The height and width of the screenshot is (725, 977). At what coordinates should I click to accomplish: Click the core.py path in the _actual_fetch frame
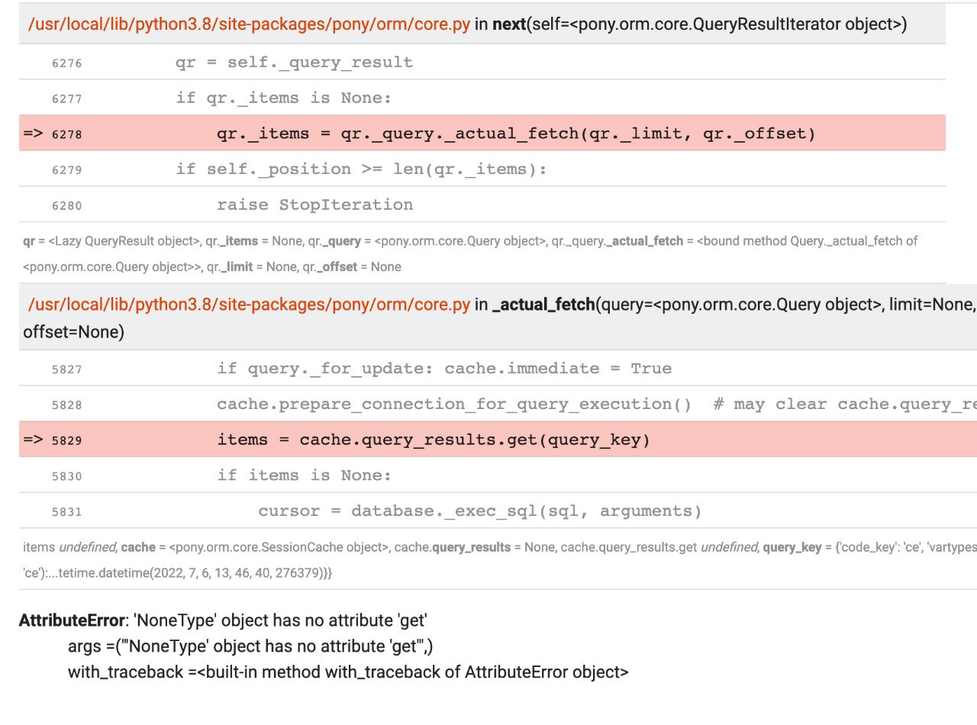coord(249,304)
